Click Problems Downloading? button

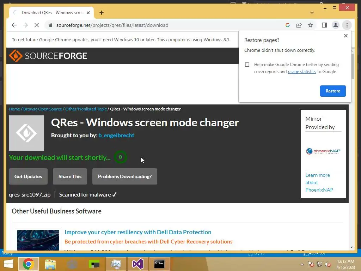pos(125,176)
